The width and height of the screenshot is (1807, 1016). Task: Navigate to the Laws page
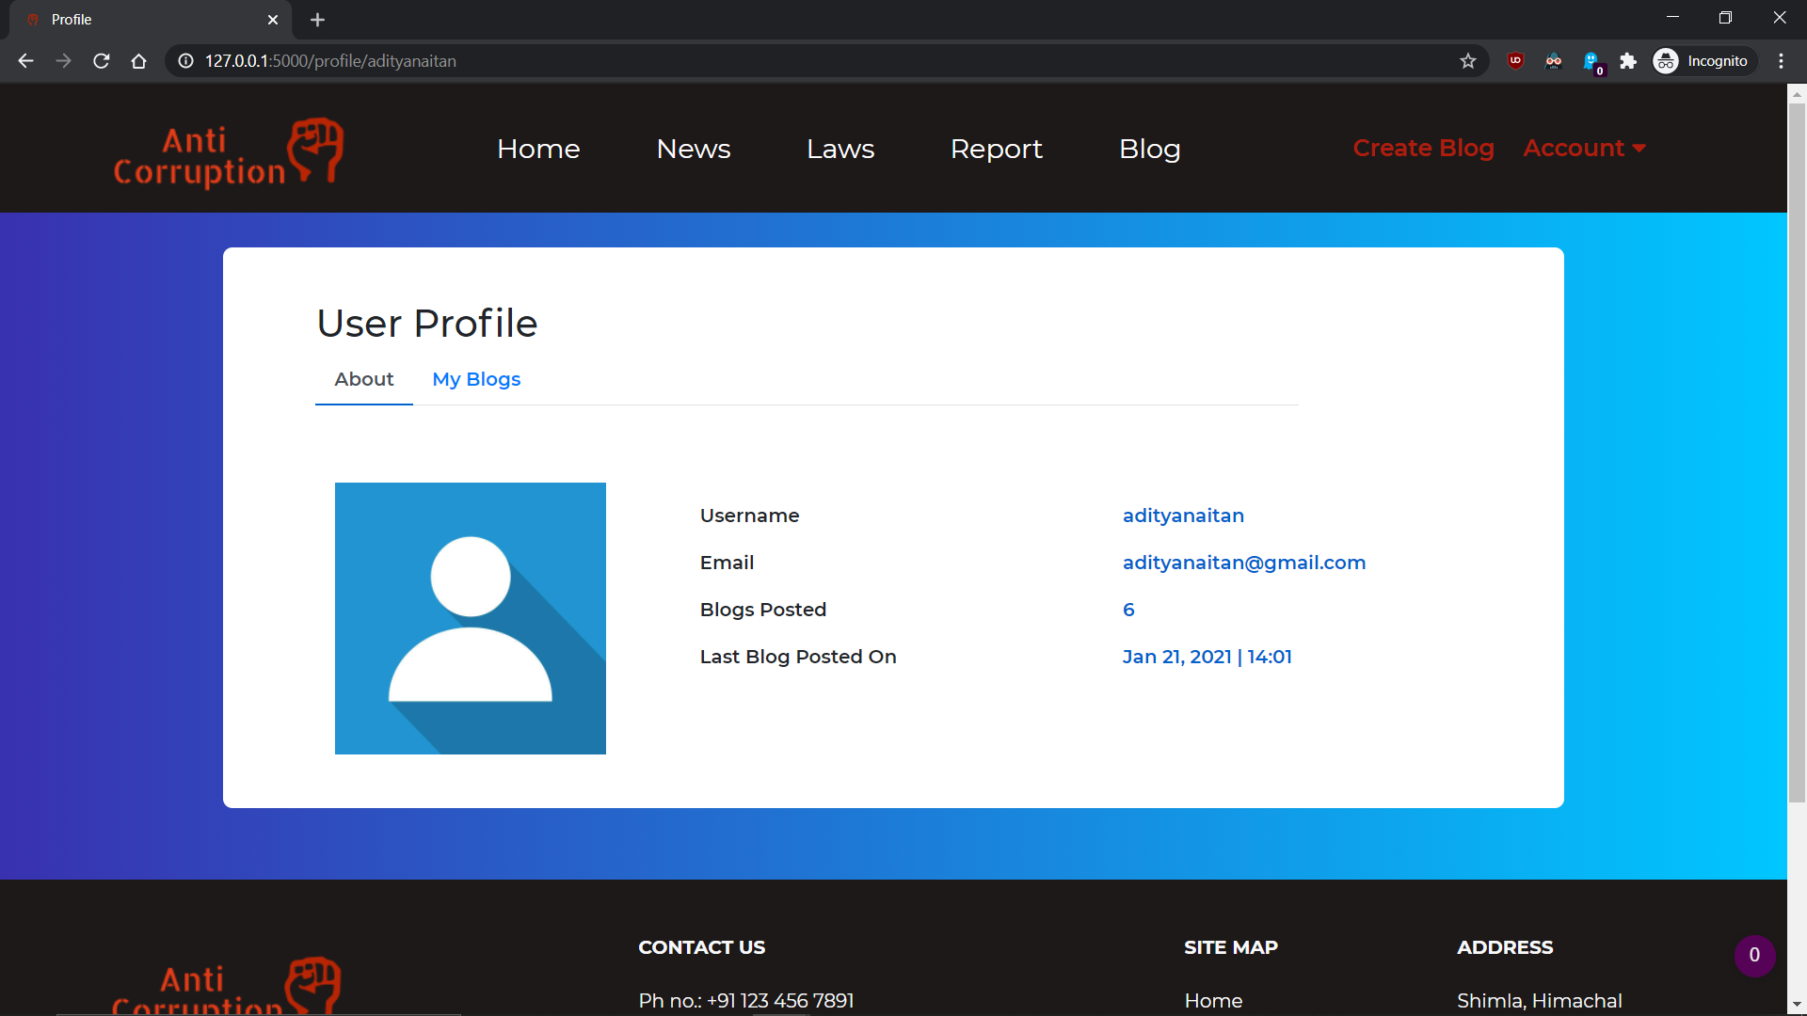tap(840, 149)
